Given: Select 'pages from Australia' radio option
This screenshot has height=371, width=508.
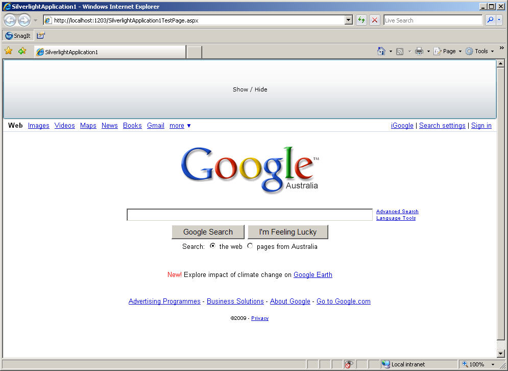Looking at the screenshot, I should 250,246.
